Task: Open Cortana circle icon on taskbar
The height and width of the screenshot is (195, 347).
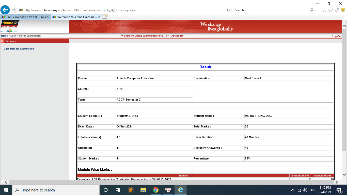Action: [106, 190]
